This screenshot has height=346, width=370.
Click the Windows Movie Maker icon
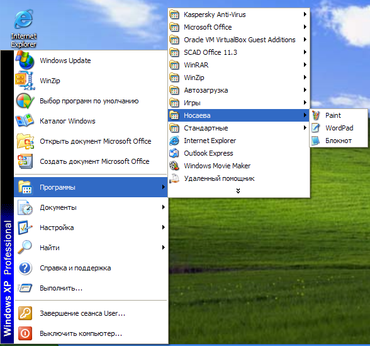[x=174, y=166]
